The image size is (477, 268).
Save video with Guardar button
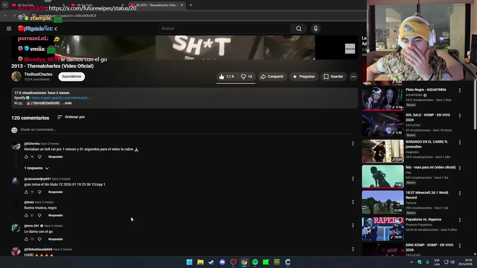coord(333,76)
